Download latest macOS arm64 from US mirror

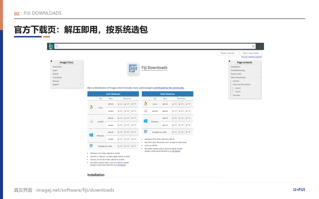[120, 125]
